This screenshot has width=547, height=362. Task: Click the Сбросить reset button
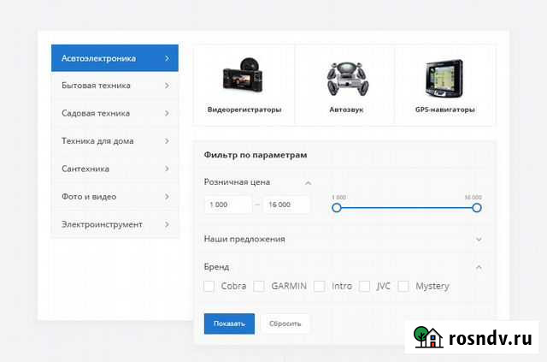click(285, 323)
